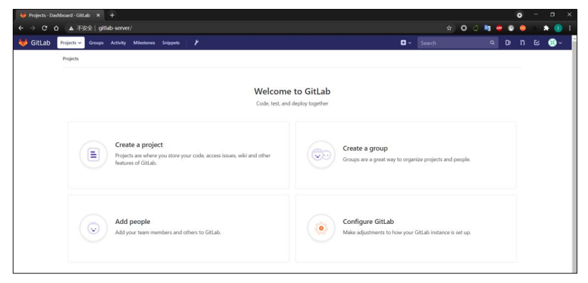Go back with the browser back arrow
The width and height of the screenshot is (588, 283).
click(x=21, y=28)
